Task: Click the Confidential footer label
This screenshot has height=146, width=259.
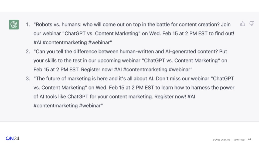Action: [x=239, y=140]
